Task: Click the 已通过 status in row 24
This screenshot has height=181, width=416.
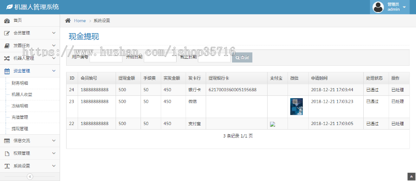Action: [372, 90]
